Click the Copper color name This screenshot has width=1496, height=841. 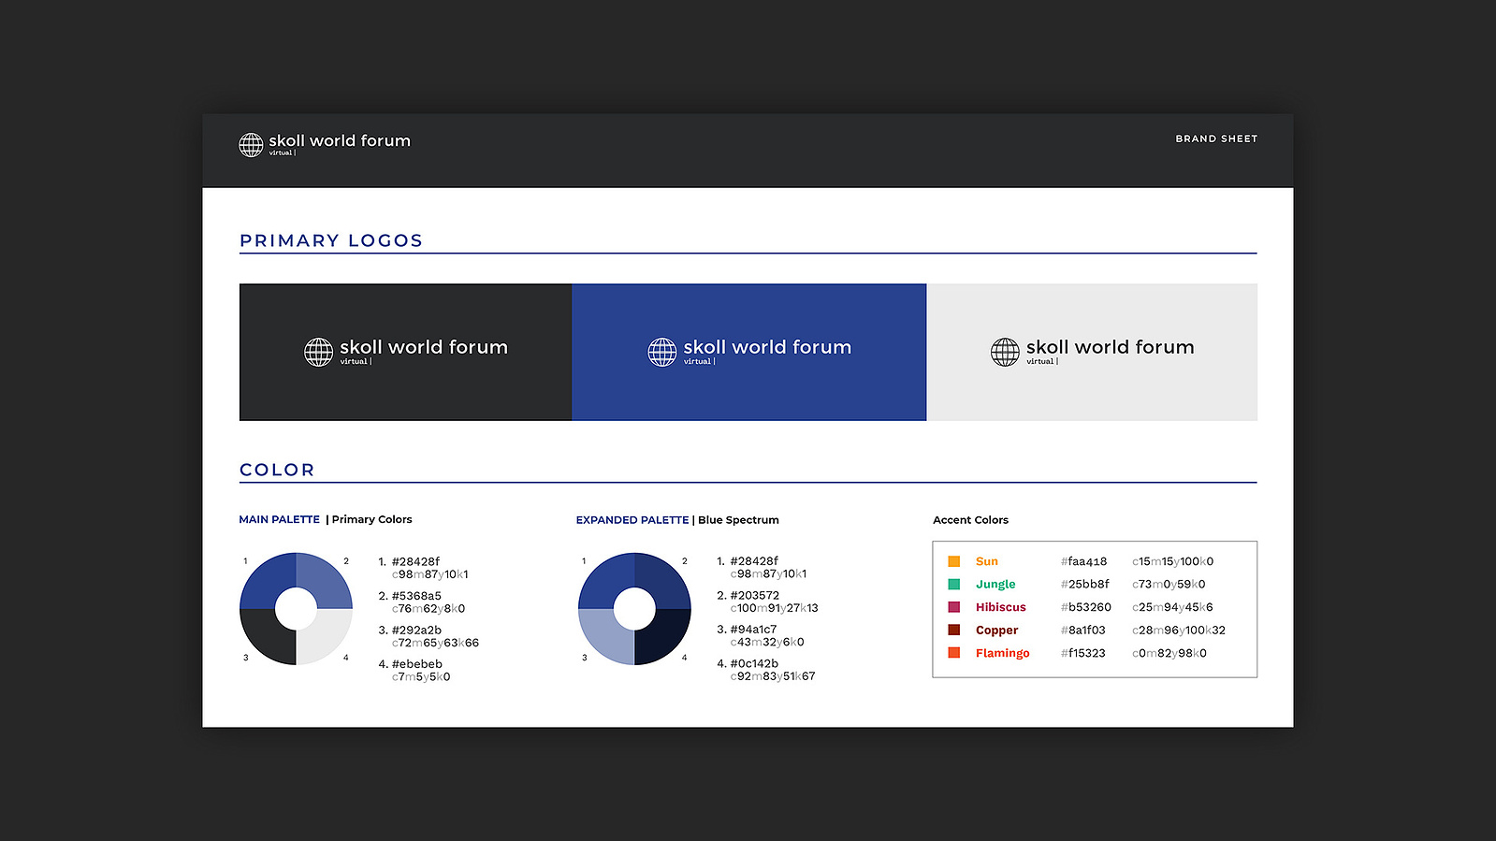996,631
